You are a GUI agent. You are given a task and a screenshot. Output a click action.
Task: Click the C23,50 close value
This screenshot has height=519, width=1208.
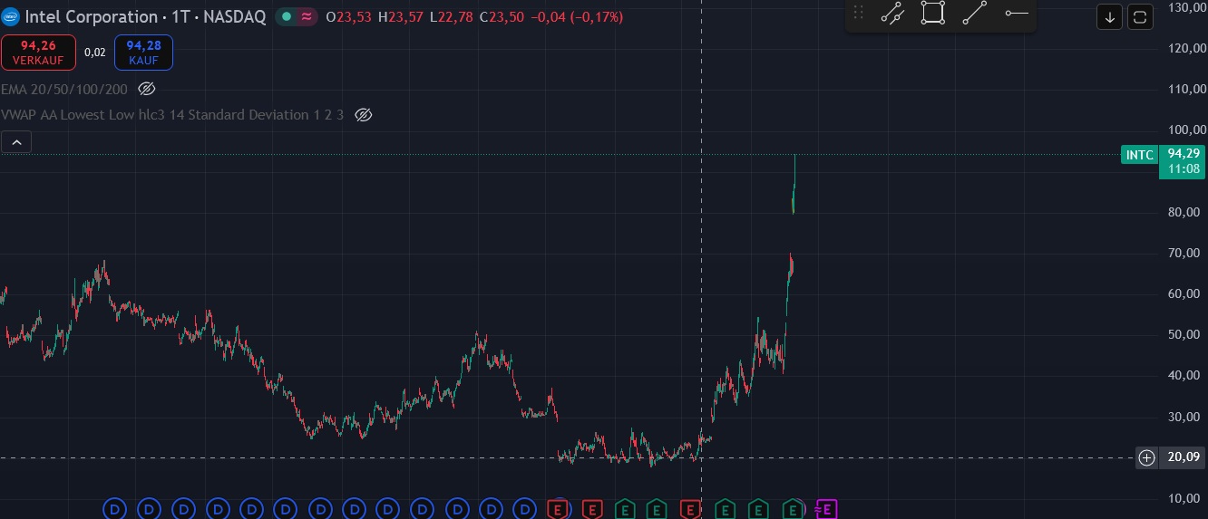click(502, 16)
